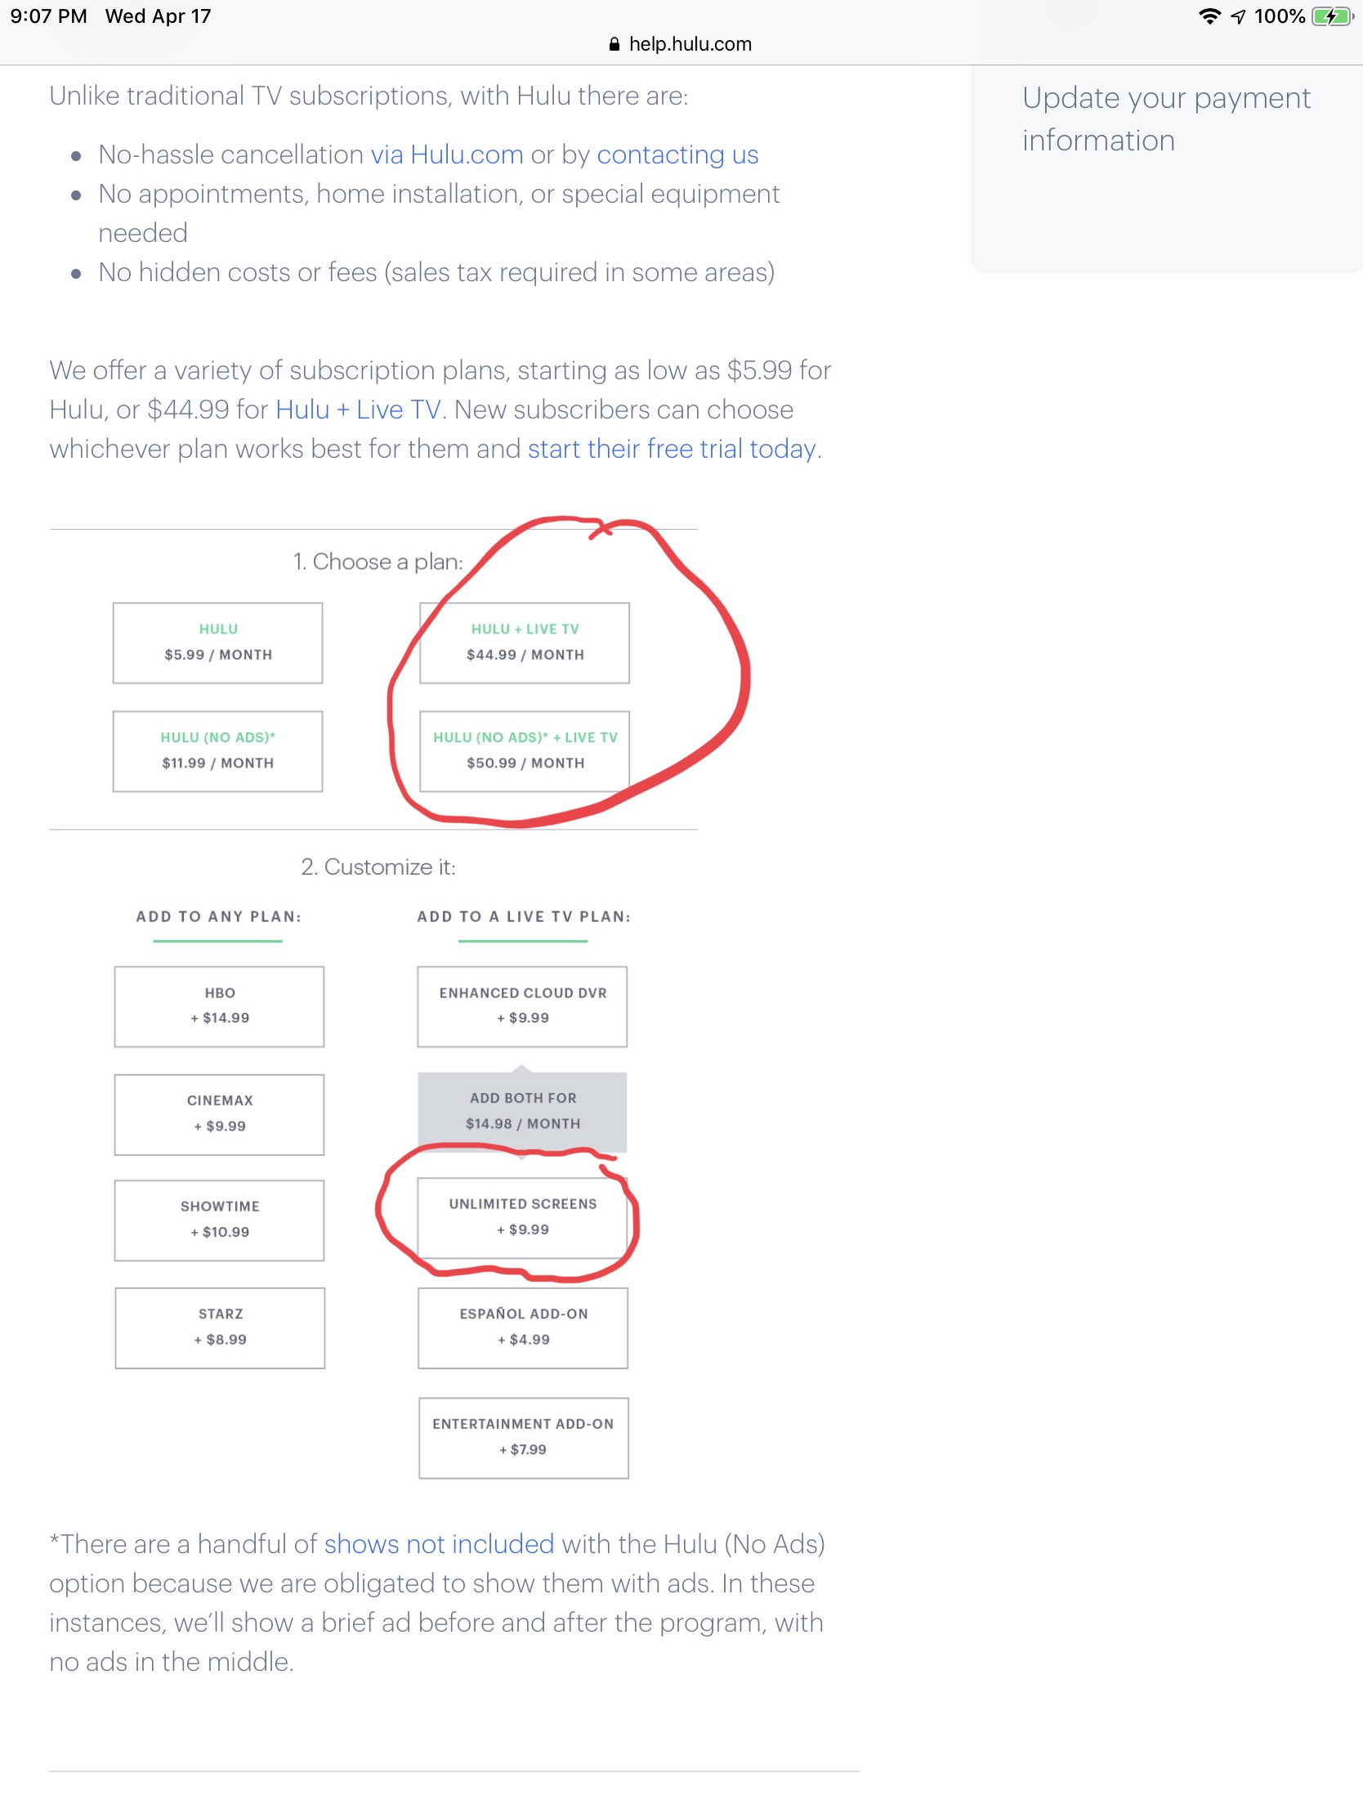The image size is (1363, 1818).
Task: Select the Hulu $5.99 / month plan
Action: (217, 643)
